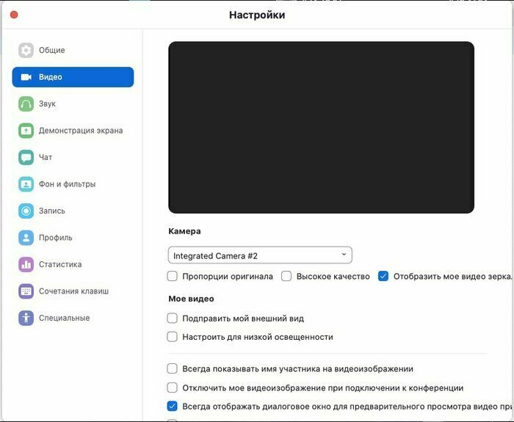Click the Запись record icon
The height and width of the screenshot is (422, 514).
tap(26, 211)
